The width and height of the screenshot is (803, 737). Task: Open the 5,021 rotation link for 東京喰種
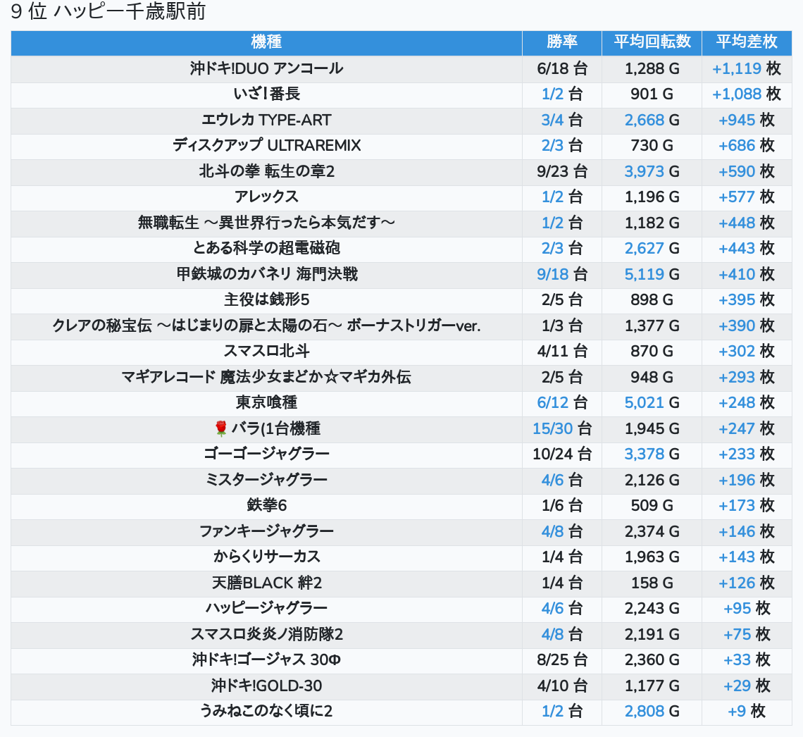[644, 402]
